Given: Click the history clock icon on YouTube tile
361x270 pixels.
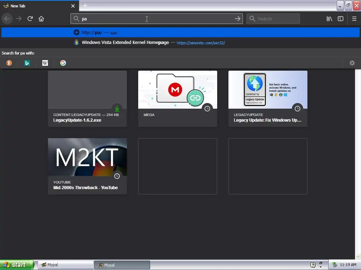Looking at the screenshot, I should click(x=117, y=176).
